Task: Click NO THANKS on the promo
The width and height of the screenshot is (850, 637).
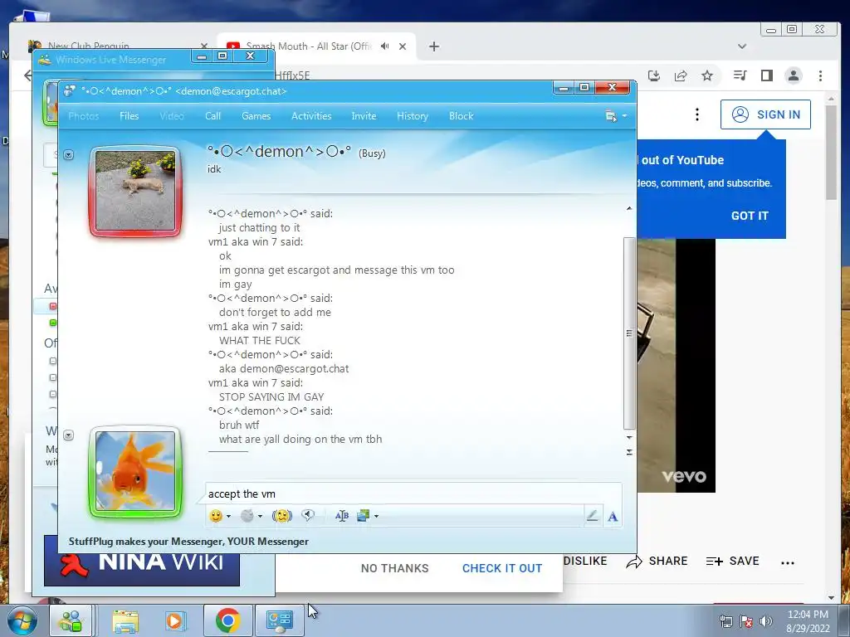Action: (394, 568)
